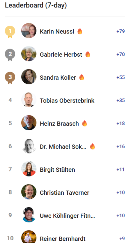Click the Gabriele Herbst name link
Screen dimensions: 129x243
(61, 55)
